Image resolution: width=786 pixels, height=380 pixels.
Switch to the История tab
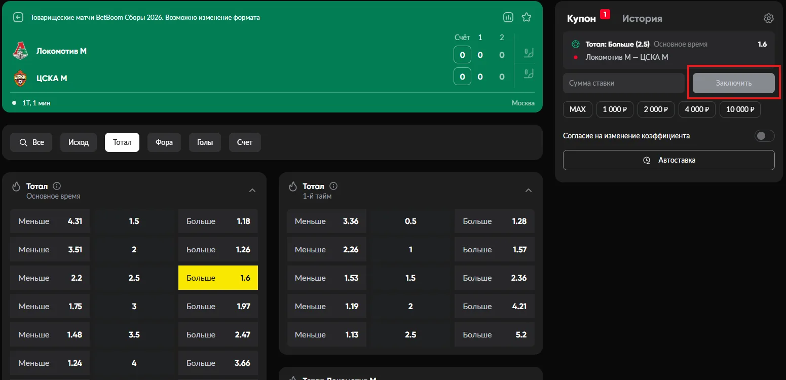642,18
